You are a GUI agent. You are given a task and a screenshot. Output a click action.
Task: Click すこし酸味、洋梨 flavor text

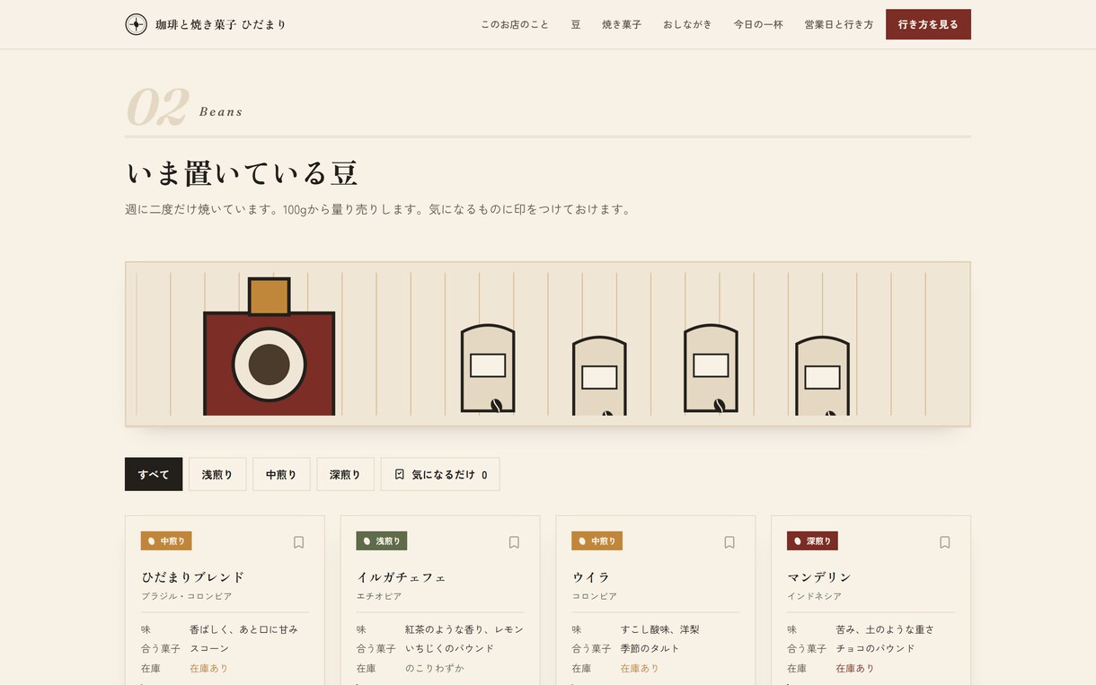660,629
